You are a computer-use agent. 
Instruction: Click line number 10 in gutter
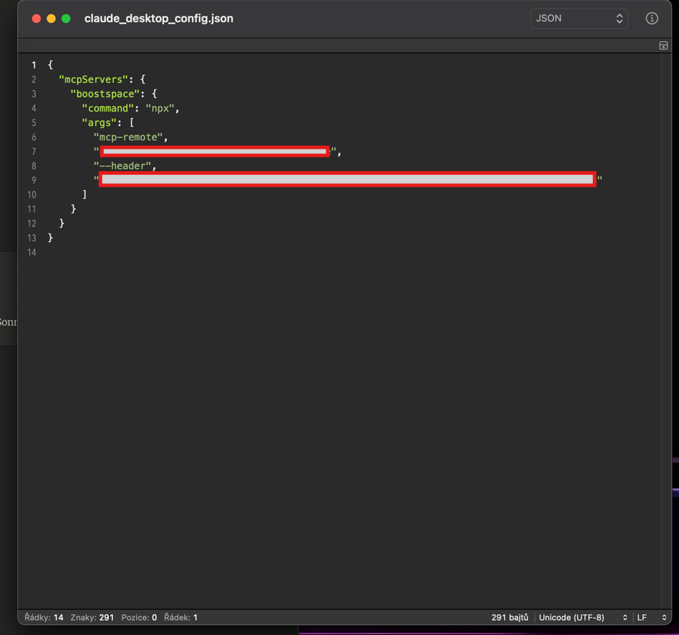click(x=32, y=195)
